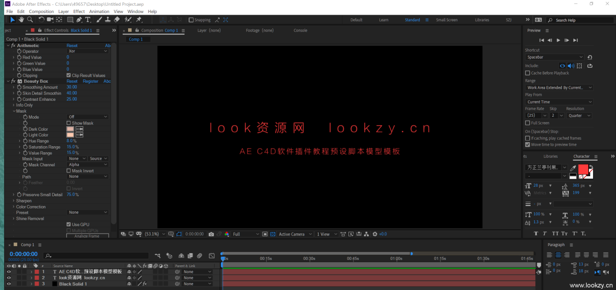
Task: Click the Play button in Preview panel
Action: [558, 40]
